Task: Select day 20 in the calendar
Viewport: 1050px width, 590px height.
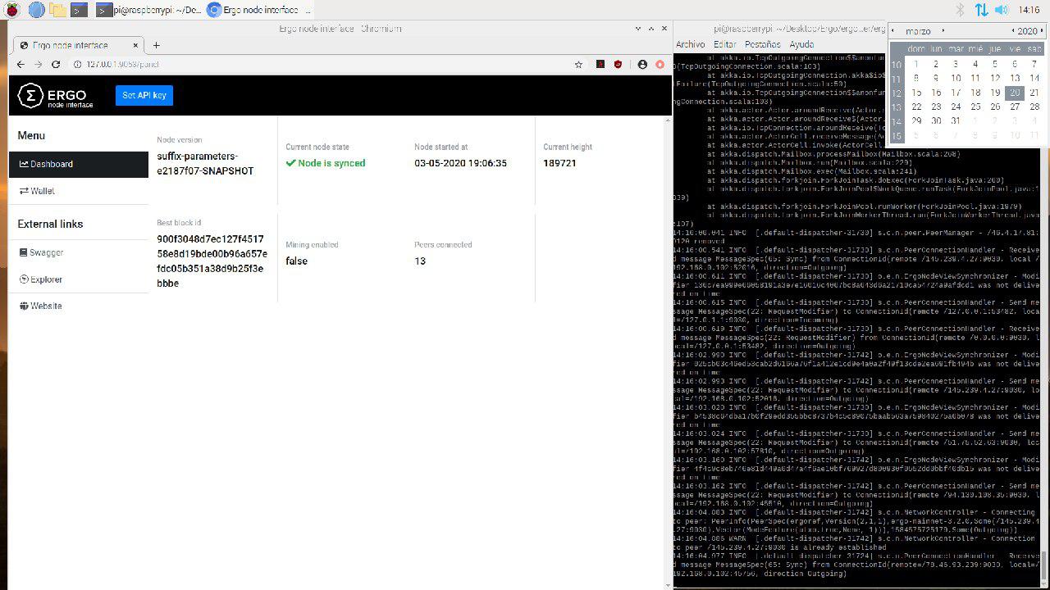Action: coord(1015,93)
